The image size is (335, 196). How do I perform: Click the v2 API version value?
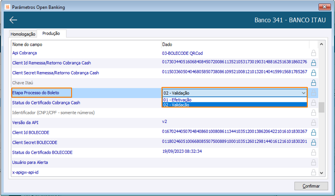point(165,121)
